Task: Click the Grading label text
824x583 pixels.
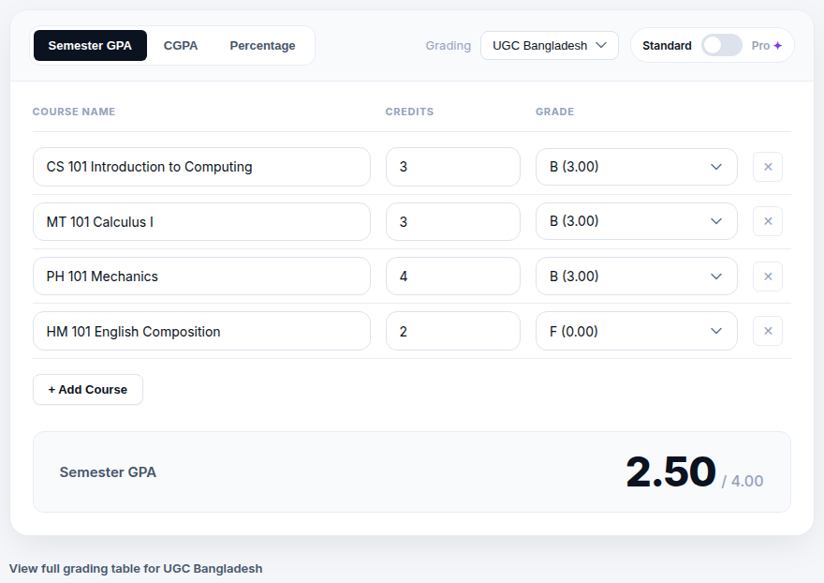Action: click(448, 46)
